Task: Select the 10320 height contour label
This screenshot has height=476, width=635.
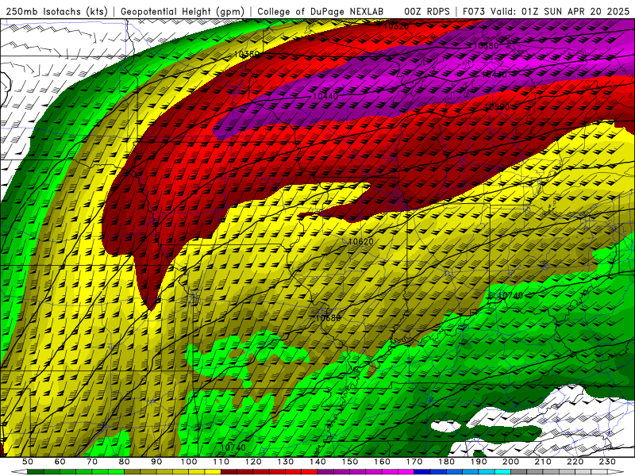Action: point(395,26)
